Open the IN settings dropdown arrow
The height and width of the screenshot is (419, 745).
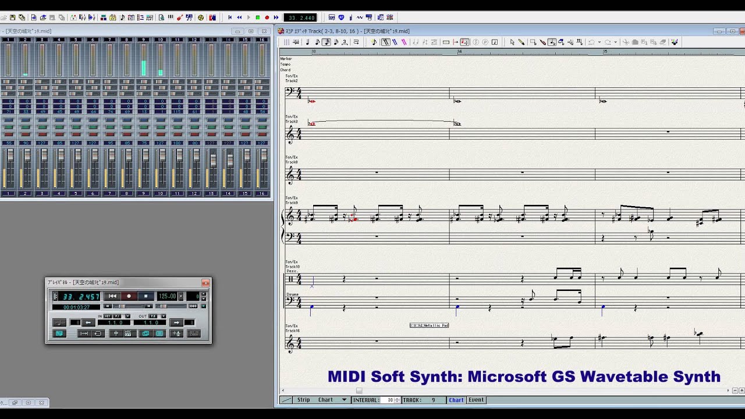point(127,316)
